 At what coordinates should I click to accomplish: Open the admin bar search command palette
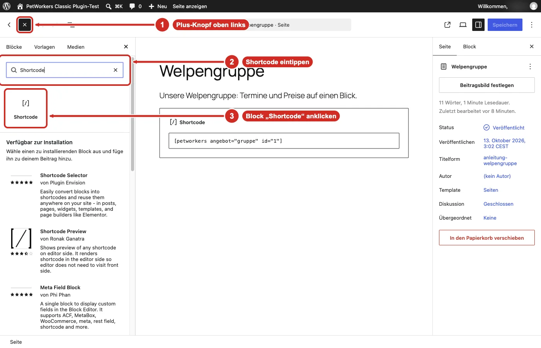point(114,6)
